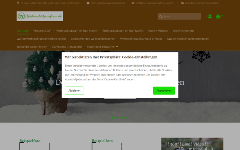This screenshot has width=240, height=150.
Task: Open Unsere Mission page
Action: (158, 31)
